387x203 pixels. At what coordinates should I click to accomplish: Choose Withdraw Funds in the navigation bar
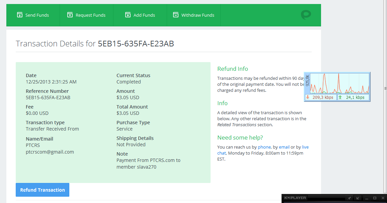tap(198, 15)
